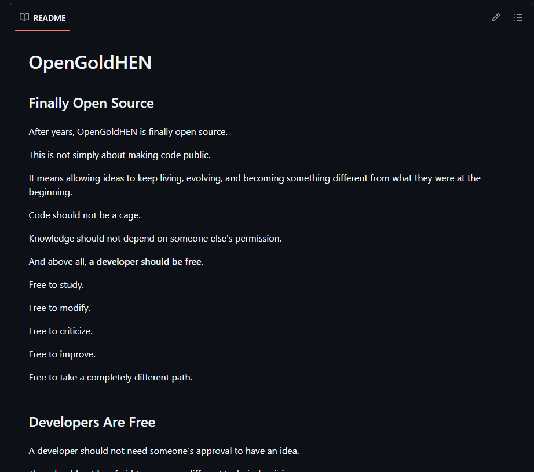Click the line "Code should not be a cage."
This screenshot has width=534, height=472.
85,215
